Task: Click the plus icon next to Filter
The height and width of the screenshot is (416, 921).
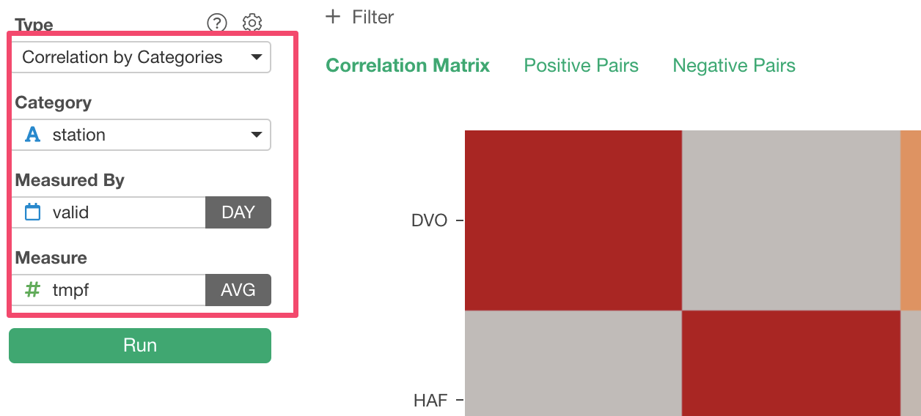Action: pos(333,17)
